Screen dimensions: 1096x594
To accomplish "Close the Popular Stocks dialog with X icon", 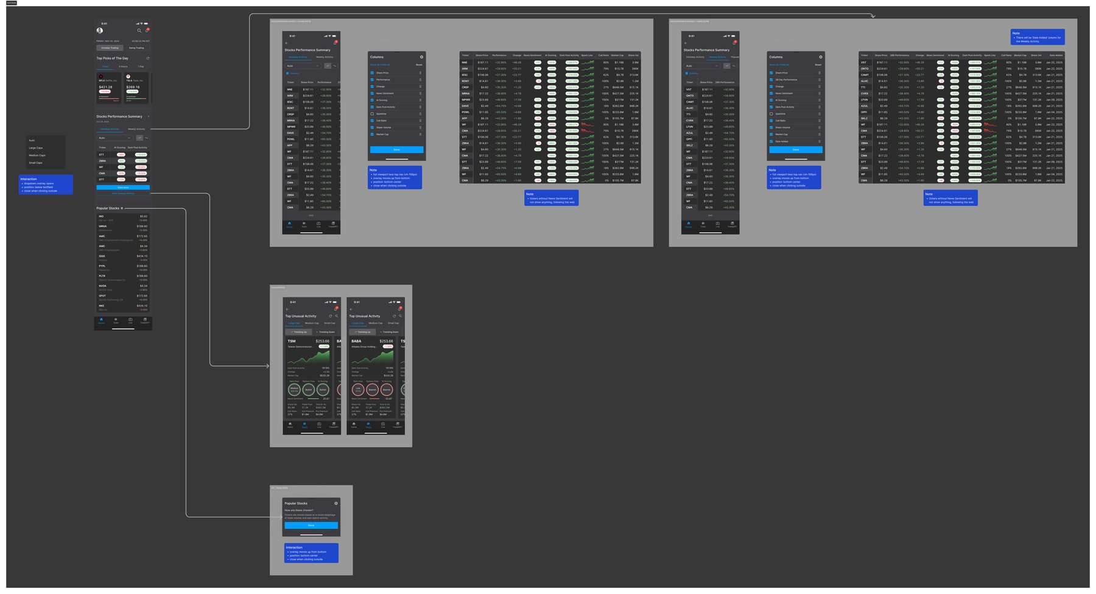I will [x=336, y=503].
